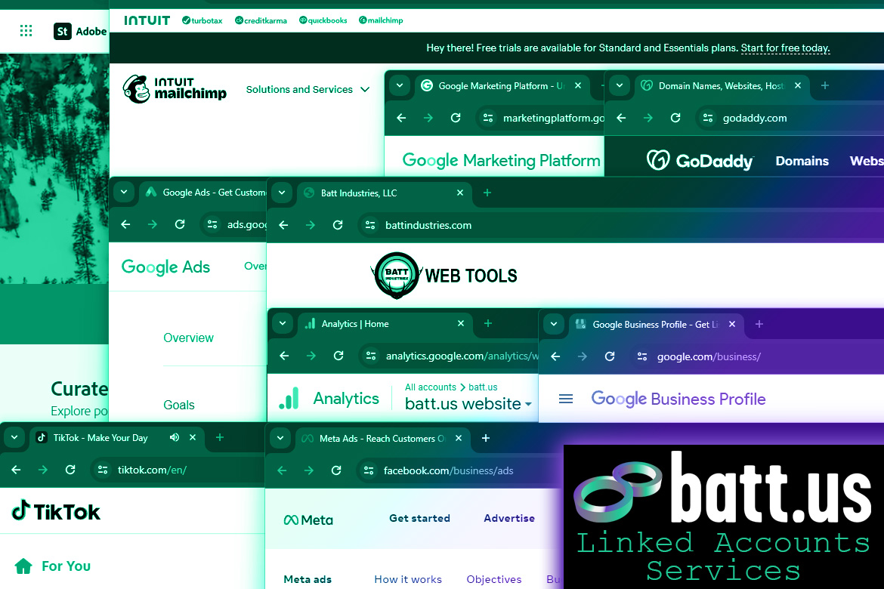Open hamburger menu in Google Business Profile
The height and width of the screenshot is (589, 884).
tap(565, 399)
